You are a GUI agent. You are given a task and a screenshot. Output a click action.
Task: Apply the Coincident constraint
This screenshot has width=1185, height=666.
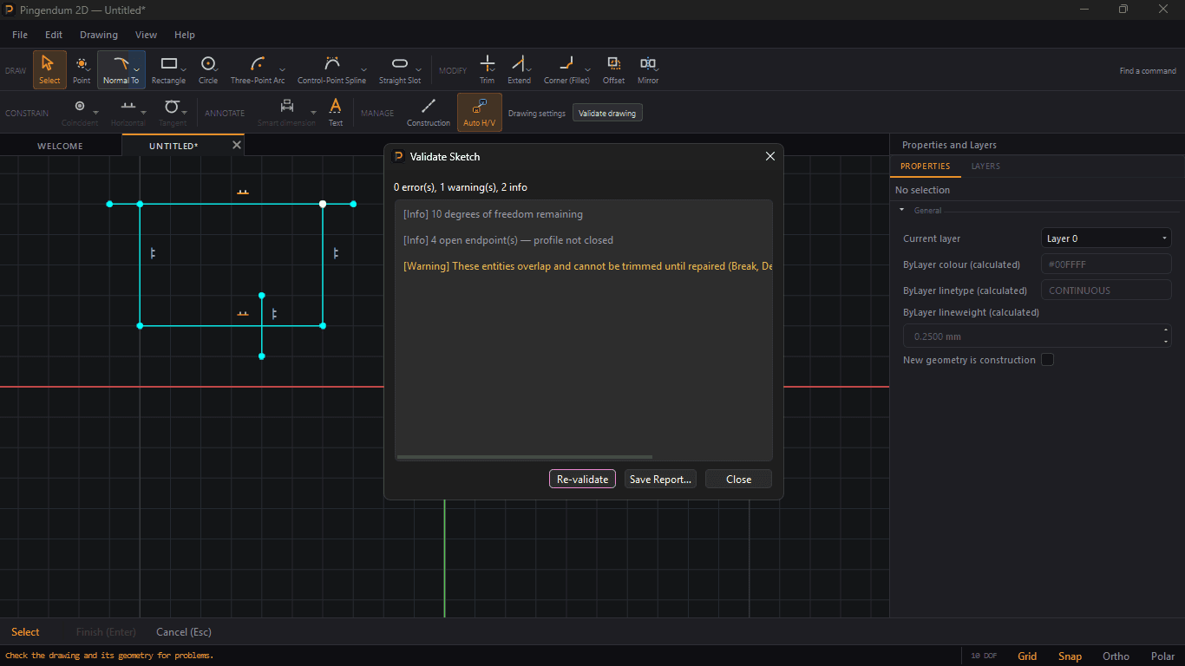pos(80,113)
